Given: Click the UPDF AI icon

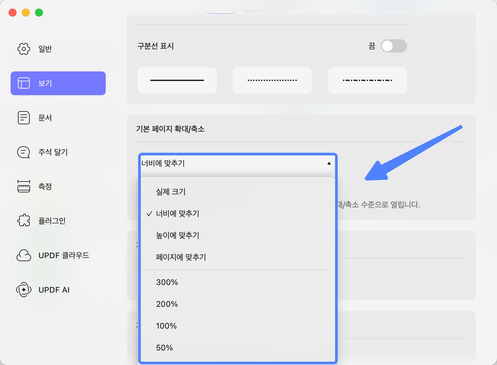Looking at the screenshot, I should point(23,290).
